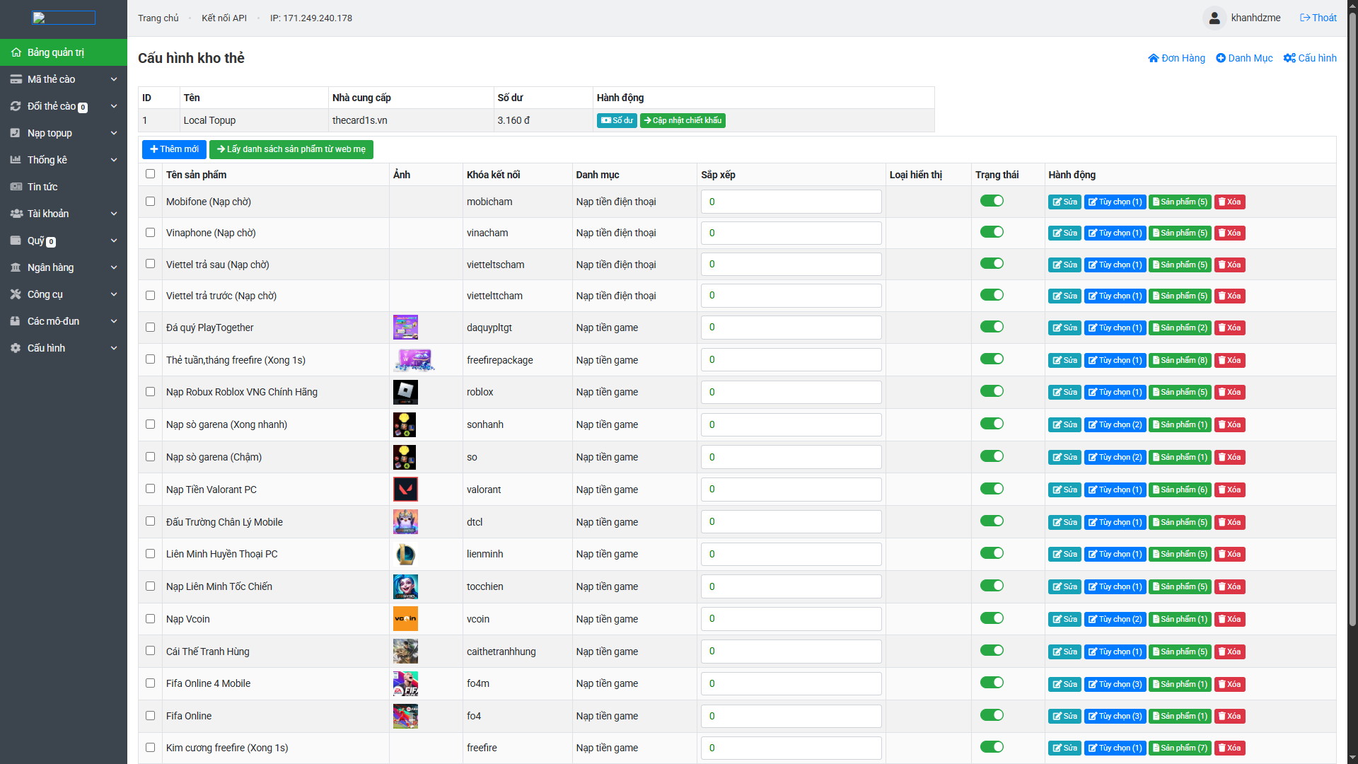Click Xóa trash button for Nạp Vcoin
The width and height of the screenshot is (1358, 764).
coord(1229,619)
